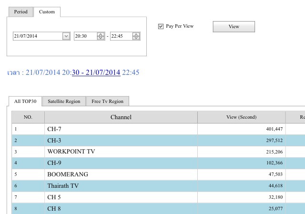Switch to the Period tab
The image size is (305, 214).
click(x=21, y=12)
